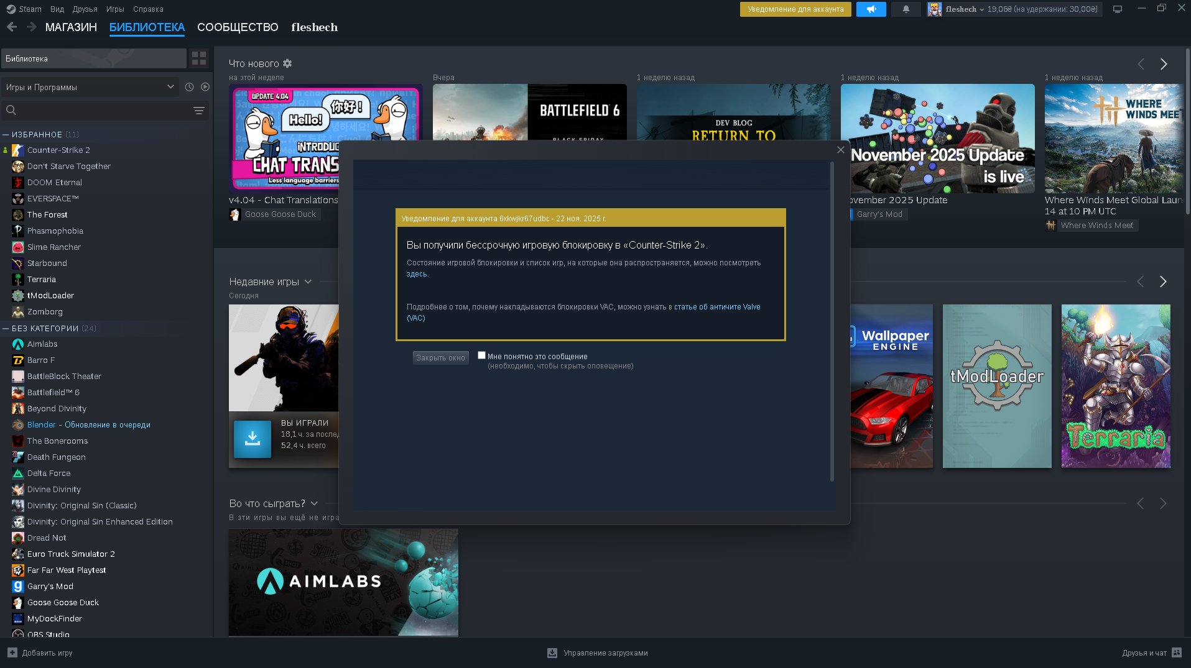Open the Игры и Программы dropdown
This screenshot has width=1191, height=668.
coord(90,87)
